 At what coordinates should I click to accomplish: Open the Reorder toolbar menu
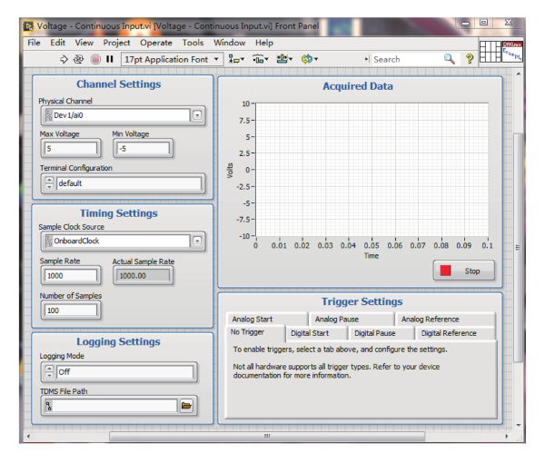coord(310,59)
